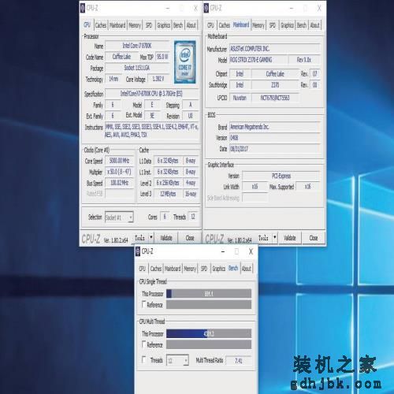Screen dimensions: 394x394
Task: Click the Cores count field
Action: coord(165,217)
